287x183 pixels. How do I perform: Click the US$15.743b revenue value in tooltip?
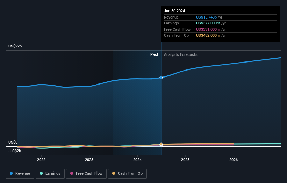point(207,17)
